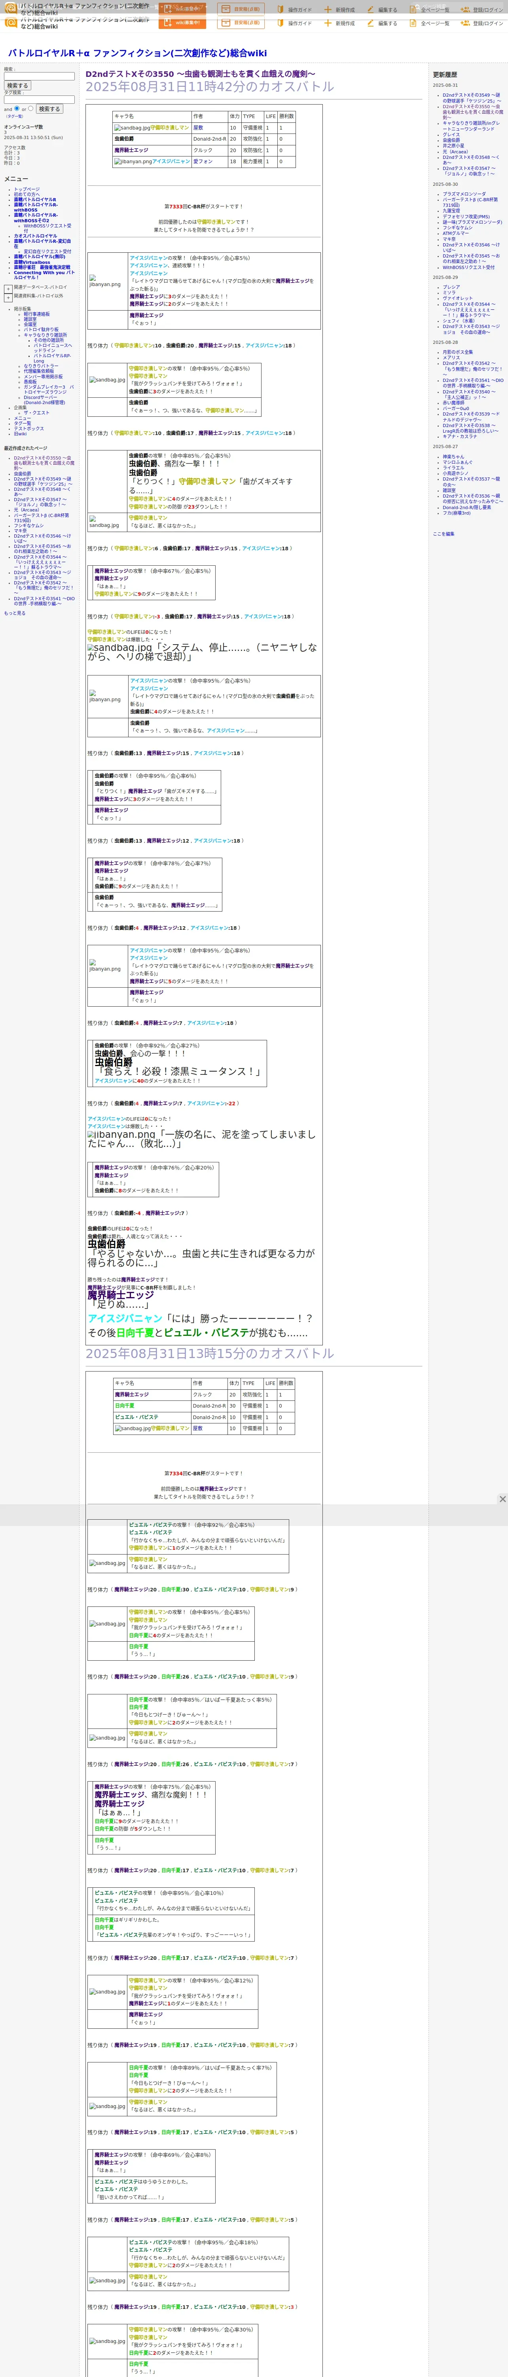
Task: Open 小鳥遊ホシノ link
Action: [455, 473]
